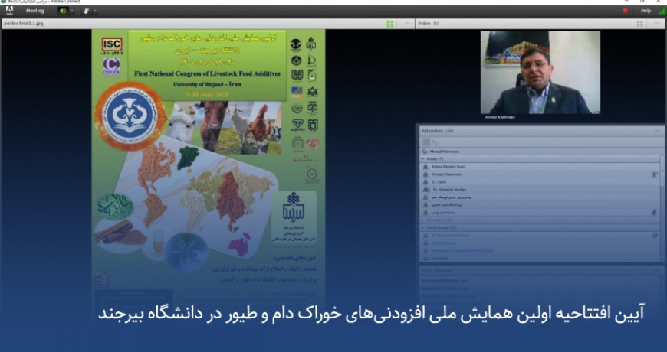Open the share pod options menu
The width and height of the screenshot is (667, 352).
[x=406, y=24]
